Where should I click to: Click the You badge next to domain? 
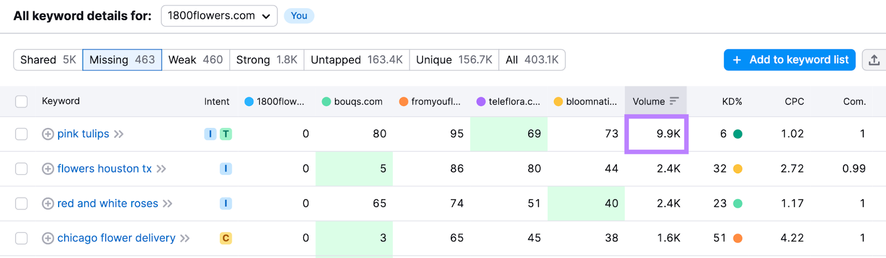point(299,16)
